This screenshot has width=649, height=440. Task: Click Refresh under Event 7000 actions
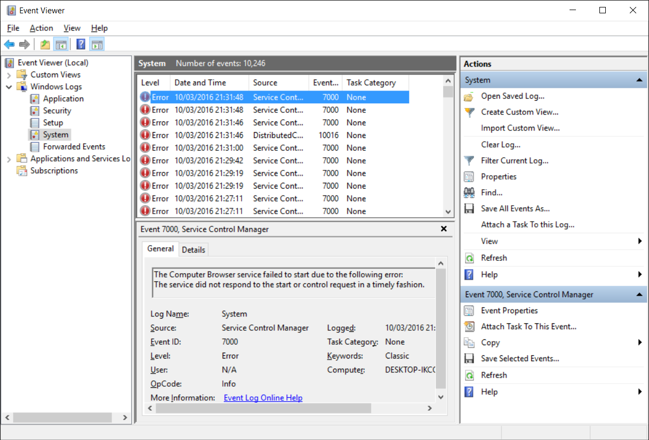coord(494,375)
